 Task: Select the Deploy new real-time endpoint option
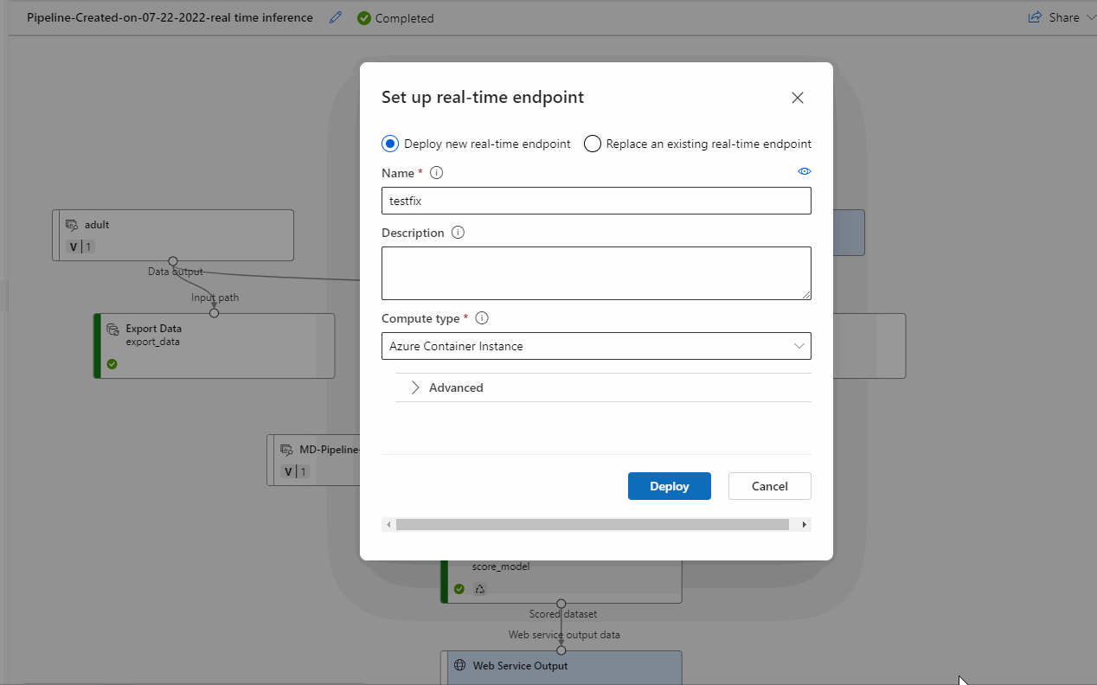(389, 144)
